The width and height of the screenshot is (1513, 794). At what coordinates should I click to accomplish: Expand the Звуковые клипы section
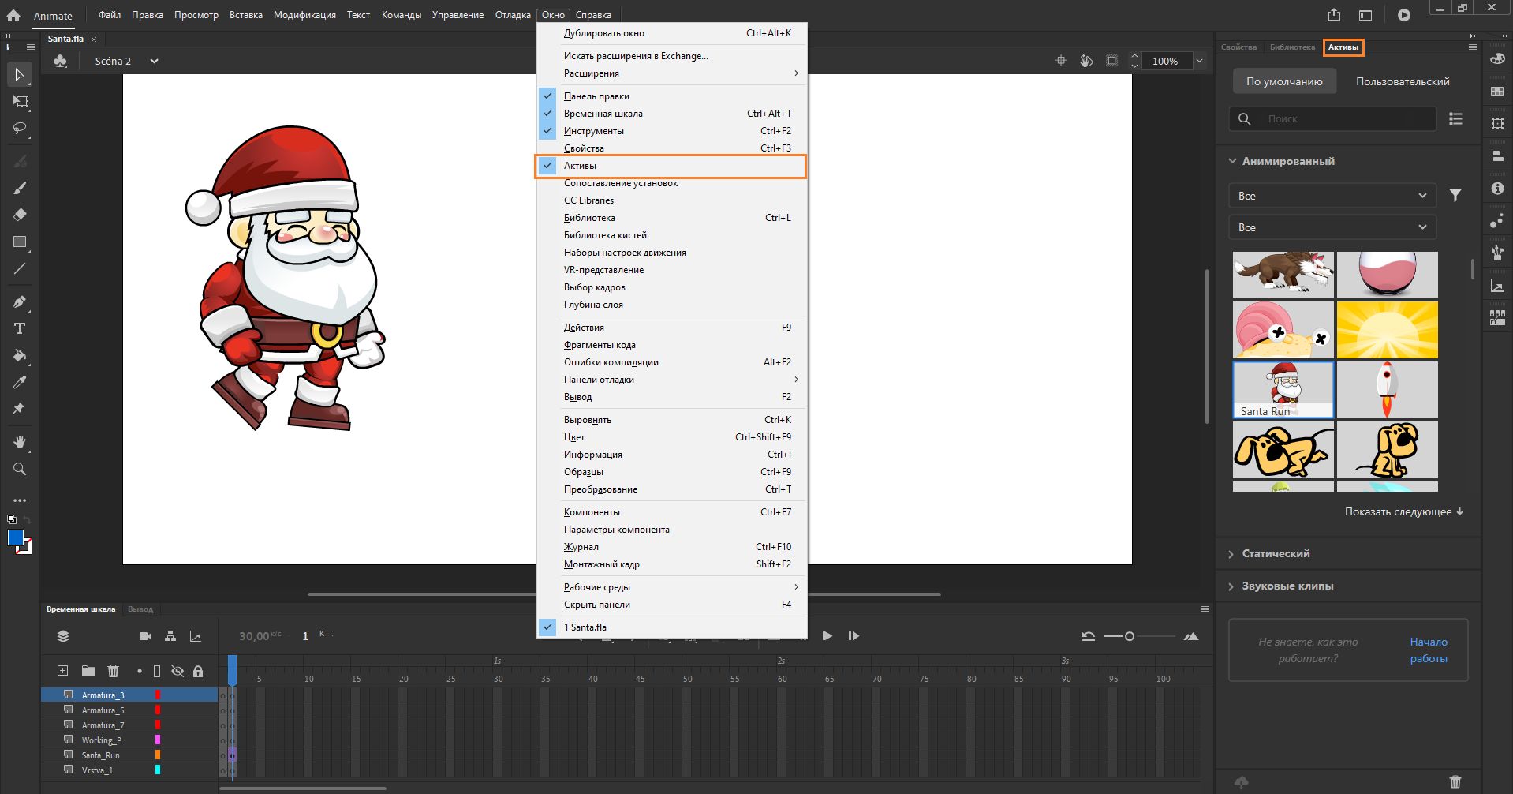tap(1287, 586)
